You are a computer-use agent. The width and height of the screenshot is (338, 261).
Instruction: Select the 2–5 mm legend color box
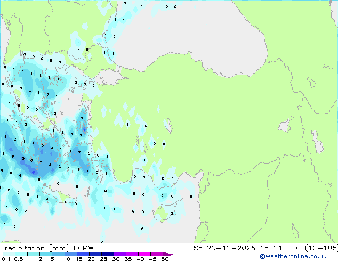pyautogui.click(x=46, y=254)
